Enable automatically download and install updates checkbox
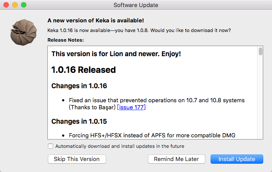Screen dimensions: 272x172 click(x=50, y=146)
